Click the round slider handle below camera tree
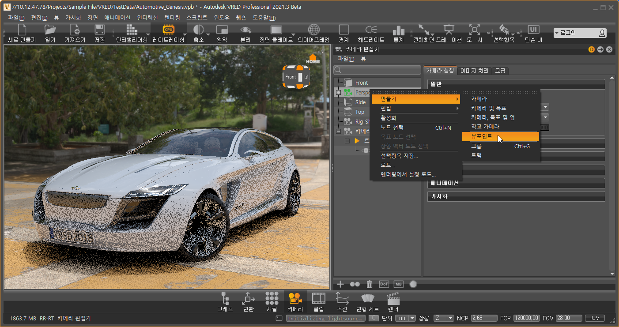The image size is (619, 327). 413,284
